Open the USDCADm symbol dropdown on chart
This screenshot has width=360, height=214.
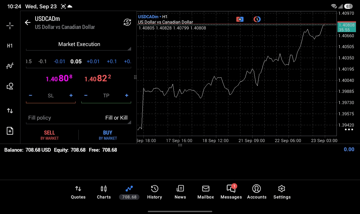point(150,17)
